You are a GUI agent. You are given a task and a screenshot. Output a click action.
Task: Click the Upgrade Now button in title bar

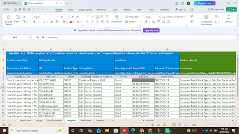pyautogui.click(x=205, y=3)
